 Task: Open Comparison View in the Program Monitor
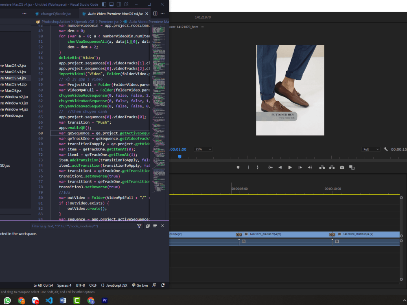352,167
